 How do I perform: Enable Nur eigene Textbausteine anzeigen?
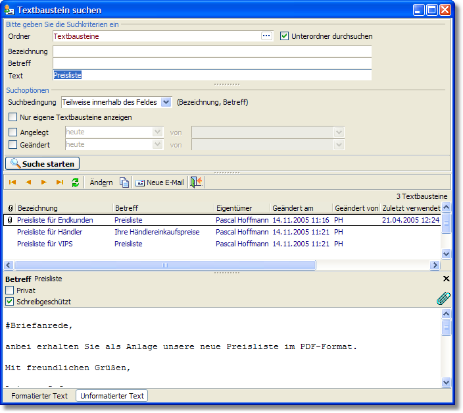(x=12, y=117)
